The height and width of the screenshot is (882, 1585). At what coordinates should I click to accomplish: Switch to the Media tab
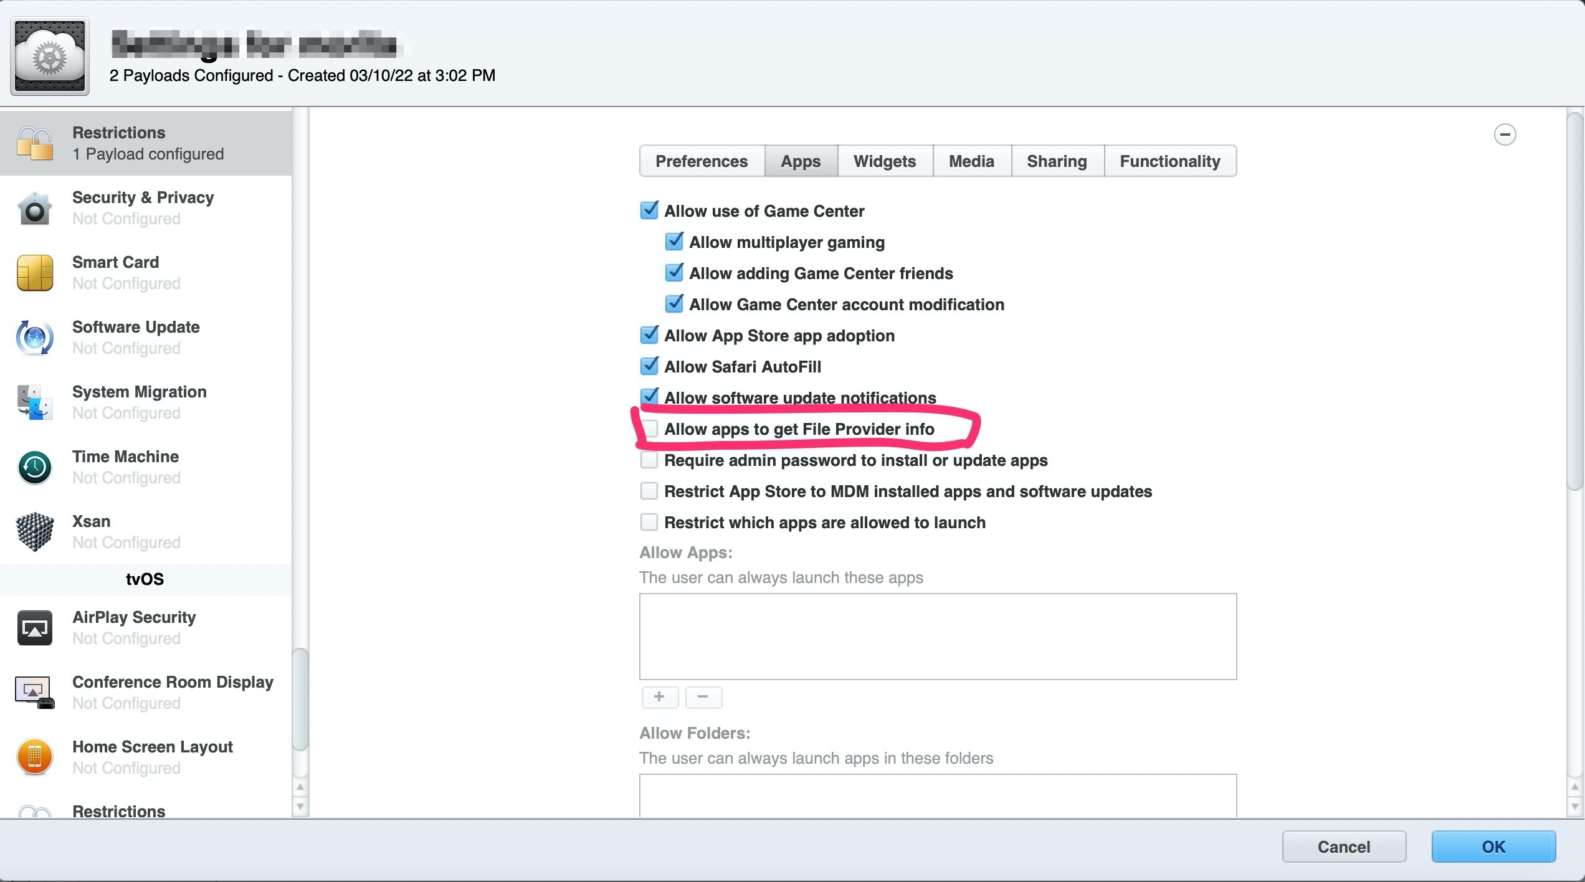click(971, 161)
